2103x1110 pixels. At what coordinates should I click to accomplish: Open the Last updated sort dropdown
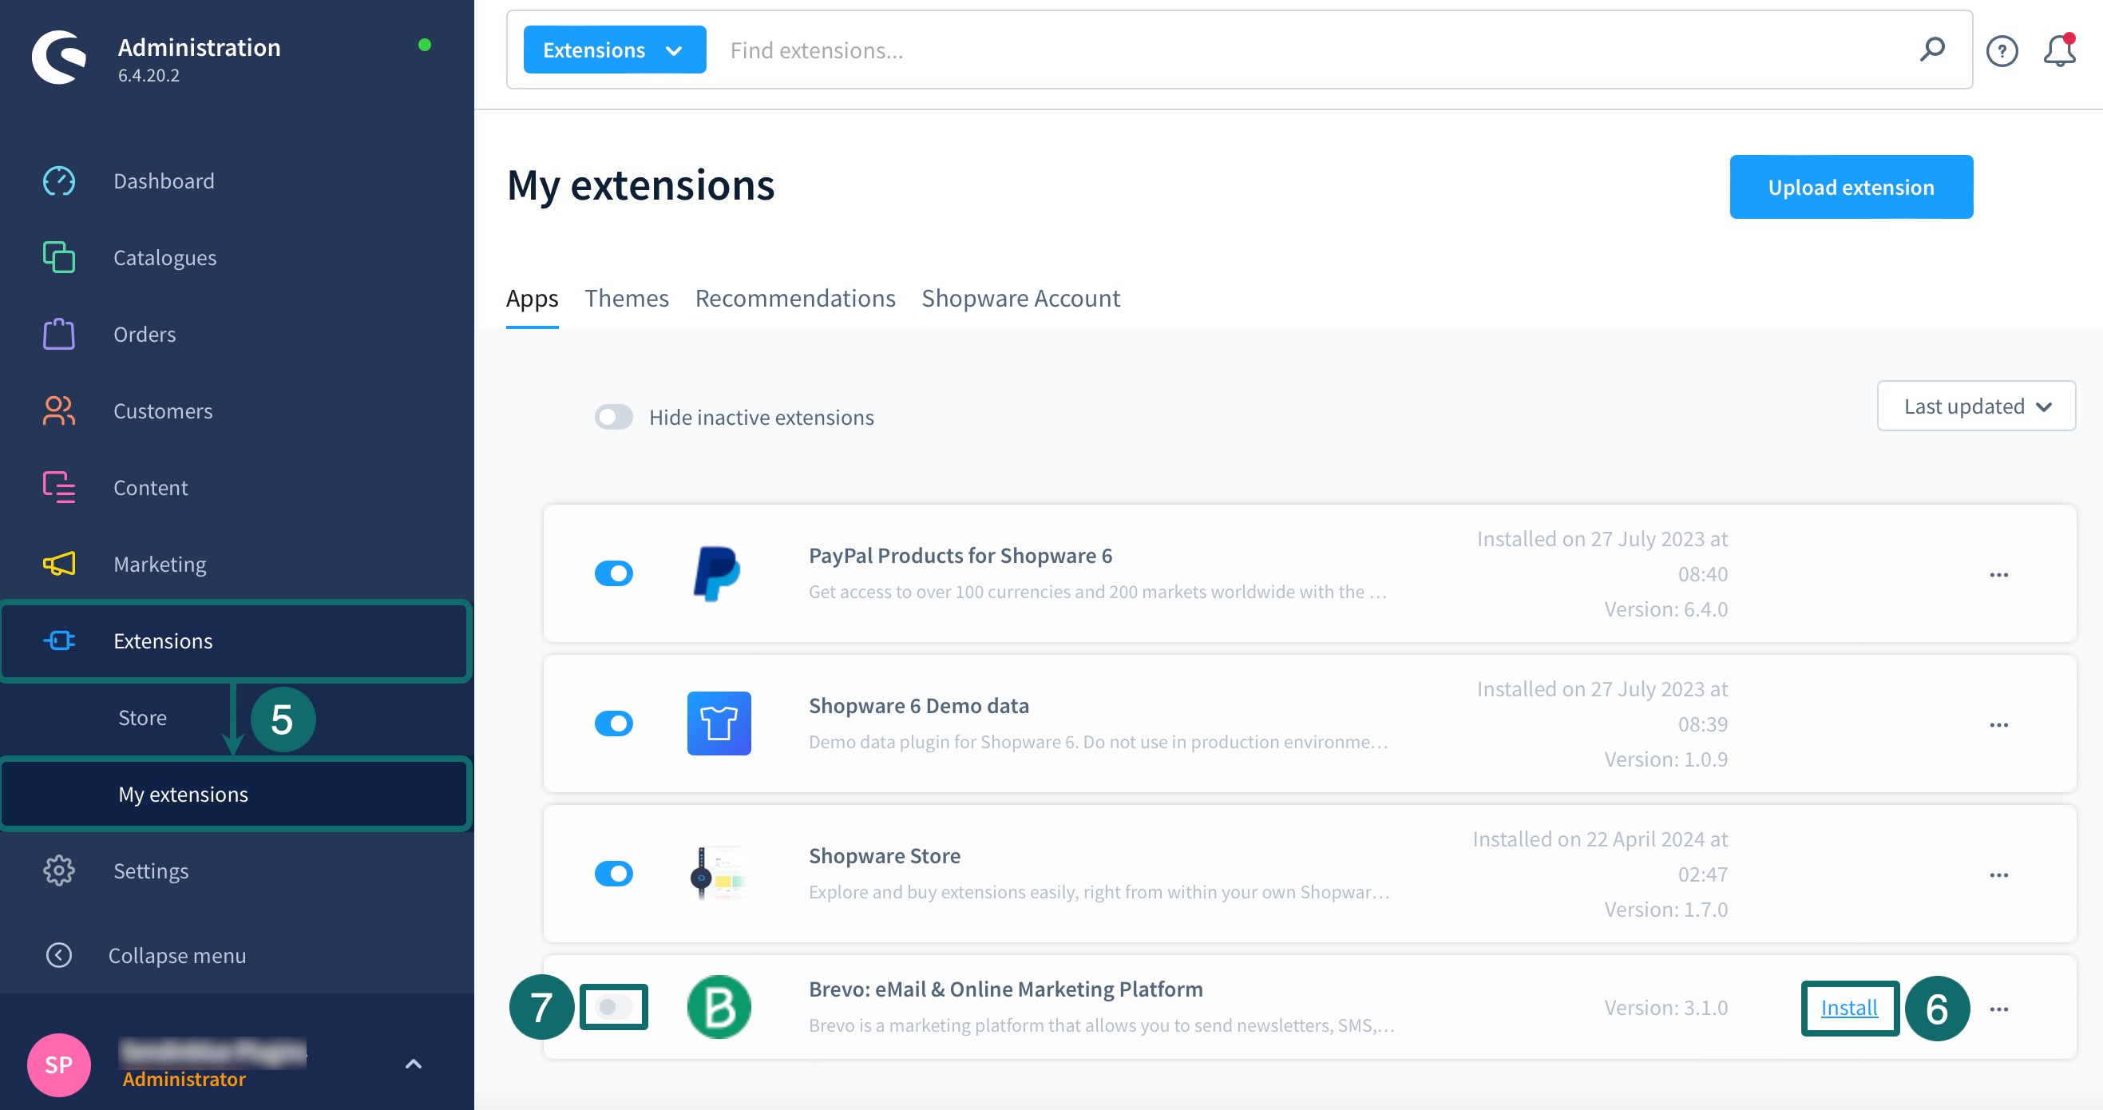point(1975,406)
